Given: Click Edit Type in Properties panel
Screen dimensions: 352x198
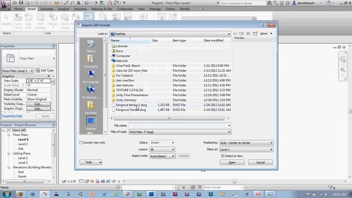Looking at the screenshot, I should pyautogui.click(x=45, y=70).
